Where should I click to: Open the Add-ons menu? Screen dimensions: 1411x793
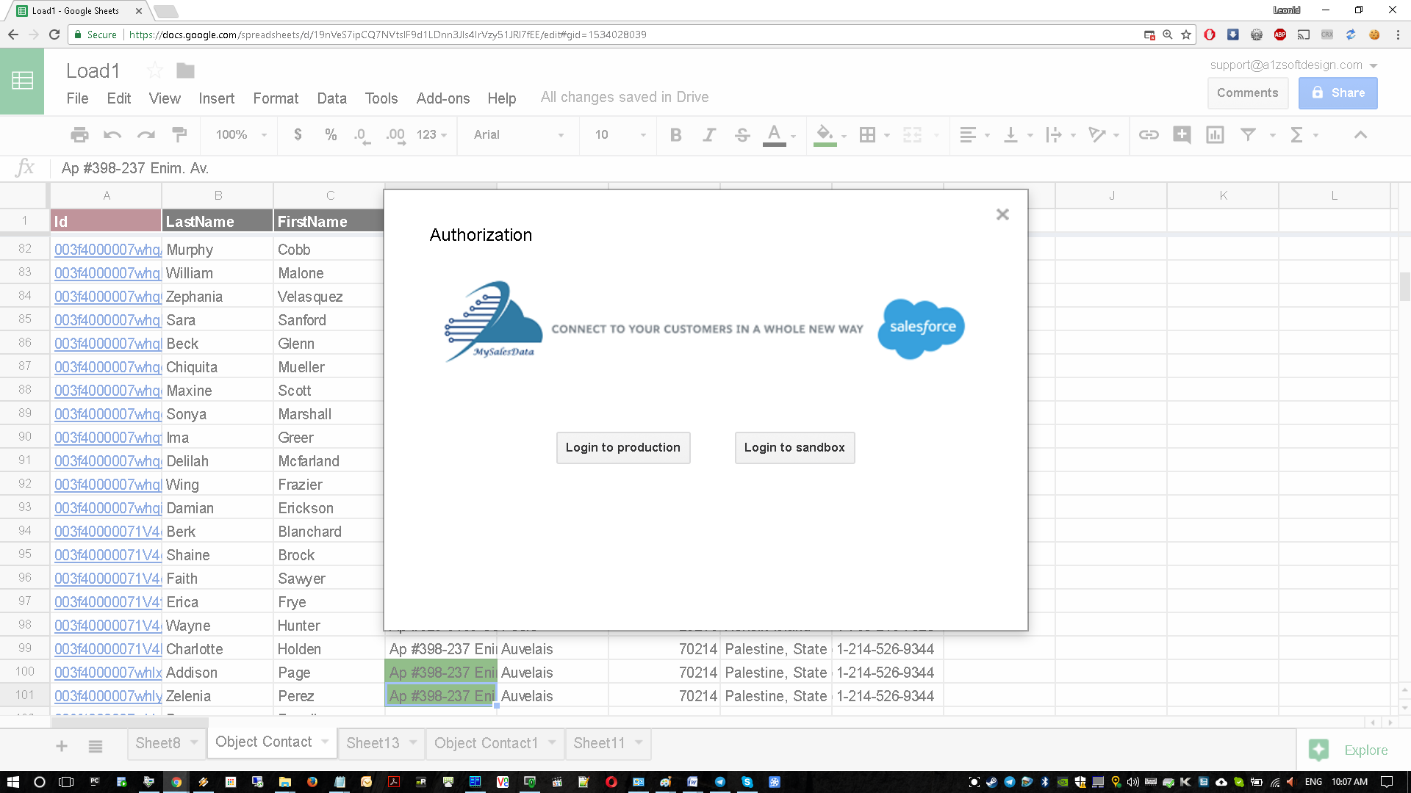pyautogui.click(x=442, y=98)
